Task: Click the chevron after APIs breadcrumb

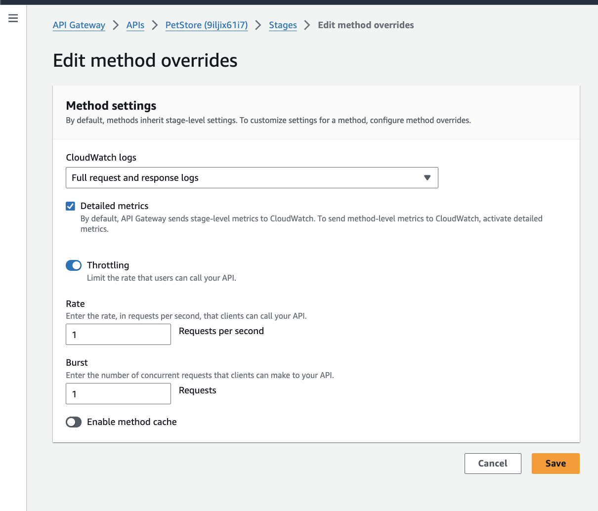Action: [155, 25]
